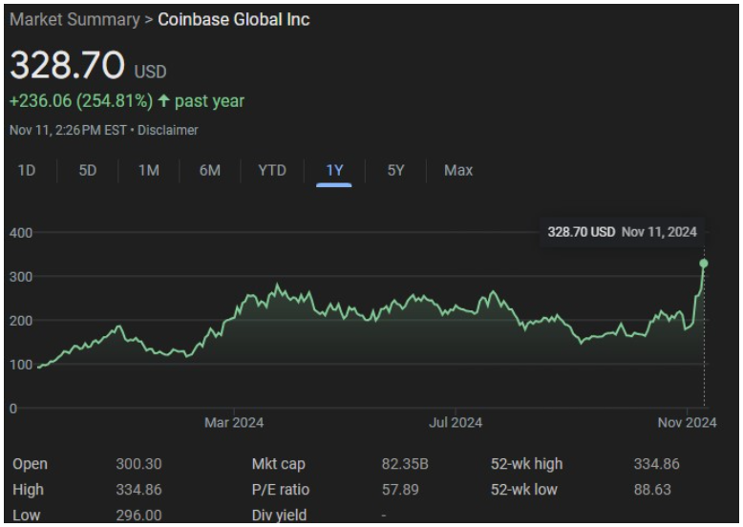
Task: Click the 52-wk low value 88.63
Action: (652, 489)
